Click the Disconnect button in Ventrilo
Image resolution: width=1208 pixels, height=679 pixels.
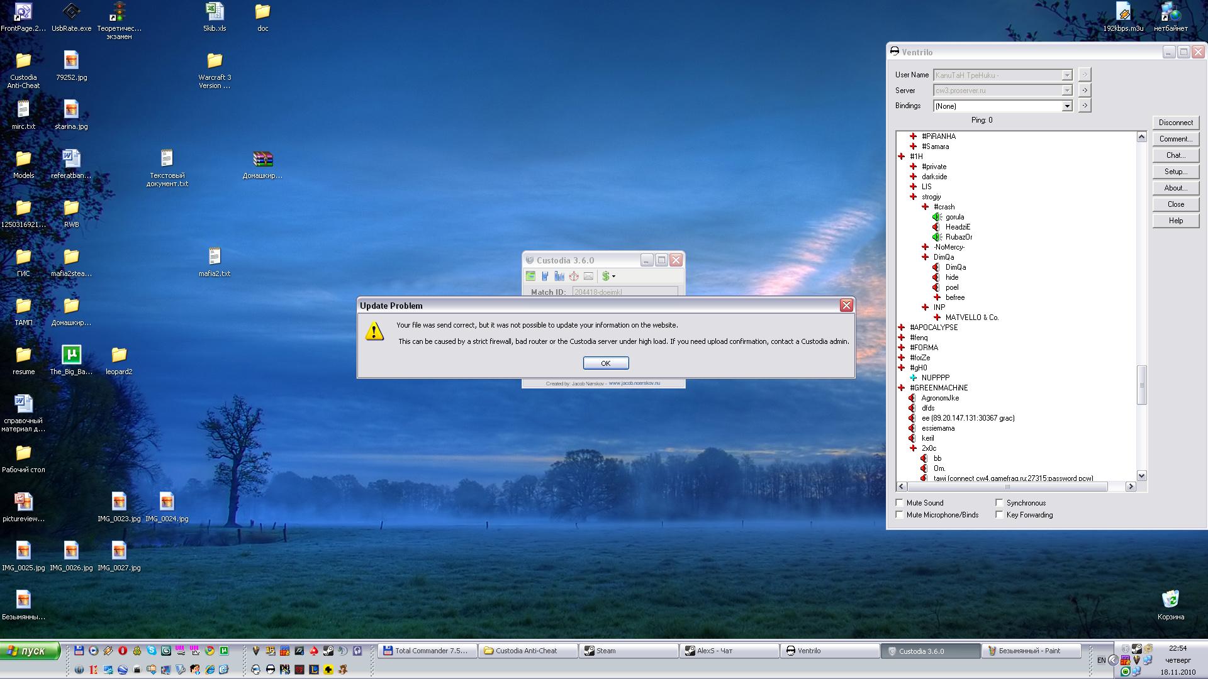[x=1175, y=123]
